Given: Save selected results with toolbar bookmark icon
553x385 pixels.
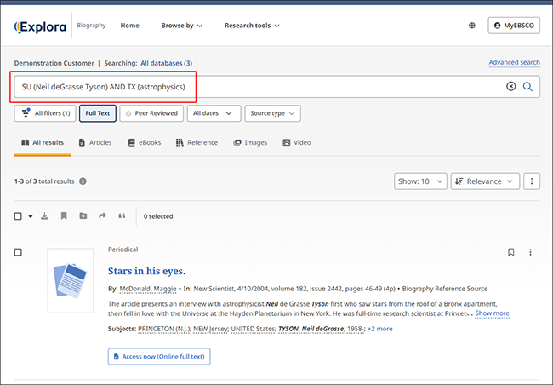Looking at the screenshot, I should tap(64, 215).
